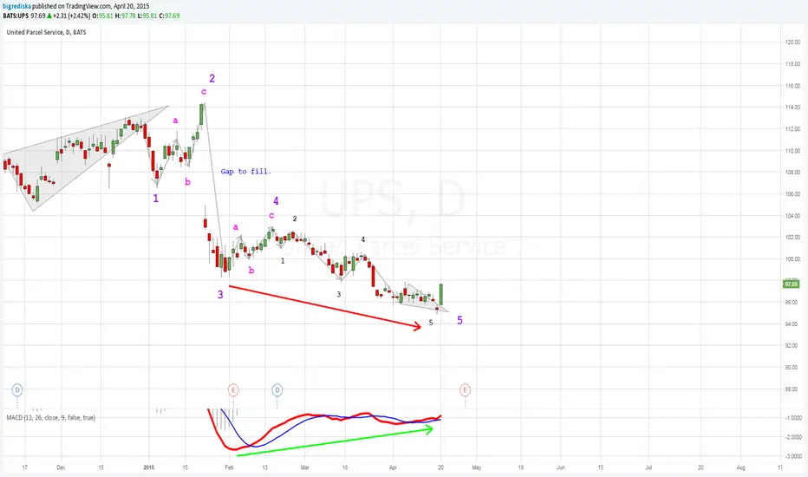808x477 pixels.
Task: Click the -2.0000 MACD axis value
Action: click(x=793, y=437)
